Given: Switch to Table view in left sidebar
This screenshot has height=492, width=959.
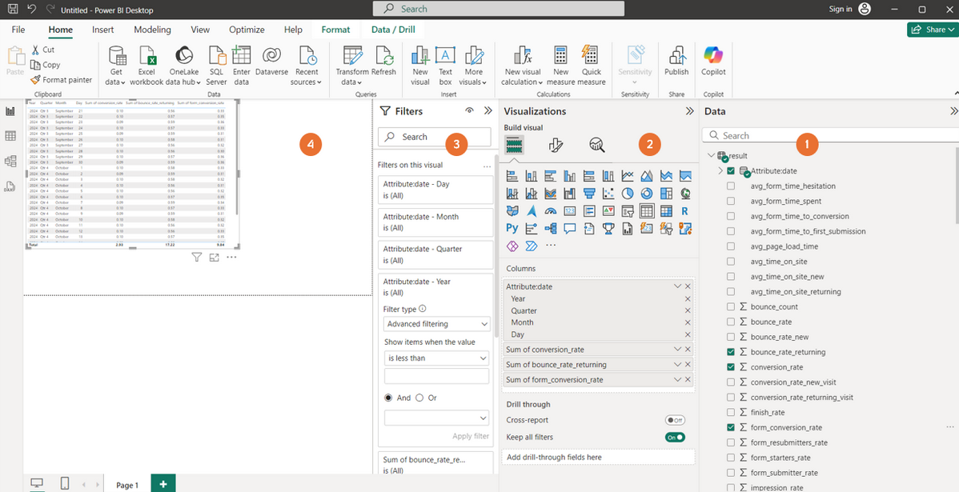Looking at the screenshot, I should [10, 136].
